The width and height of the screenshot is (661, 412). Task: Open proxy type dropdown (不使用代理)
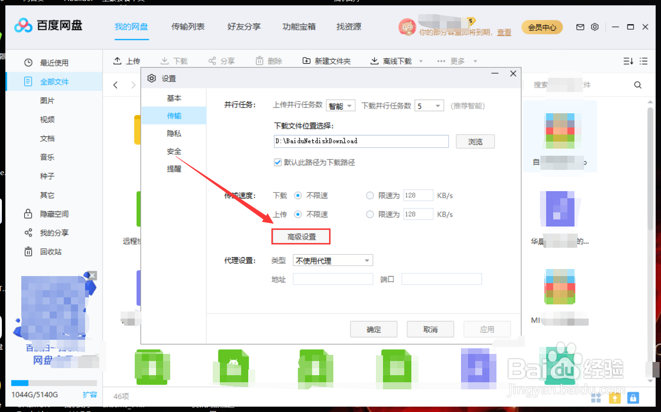[333, 261]
